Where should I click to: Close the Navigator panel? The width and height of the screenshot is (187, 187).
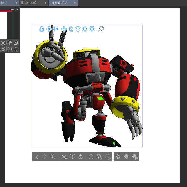point(17,9)
